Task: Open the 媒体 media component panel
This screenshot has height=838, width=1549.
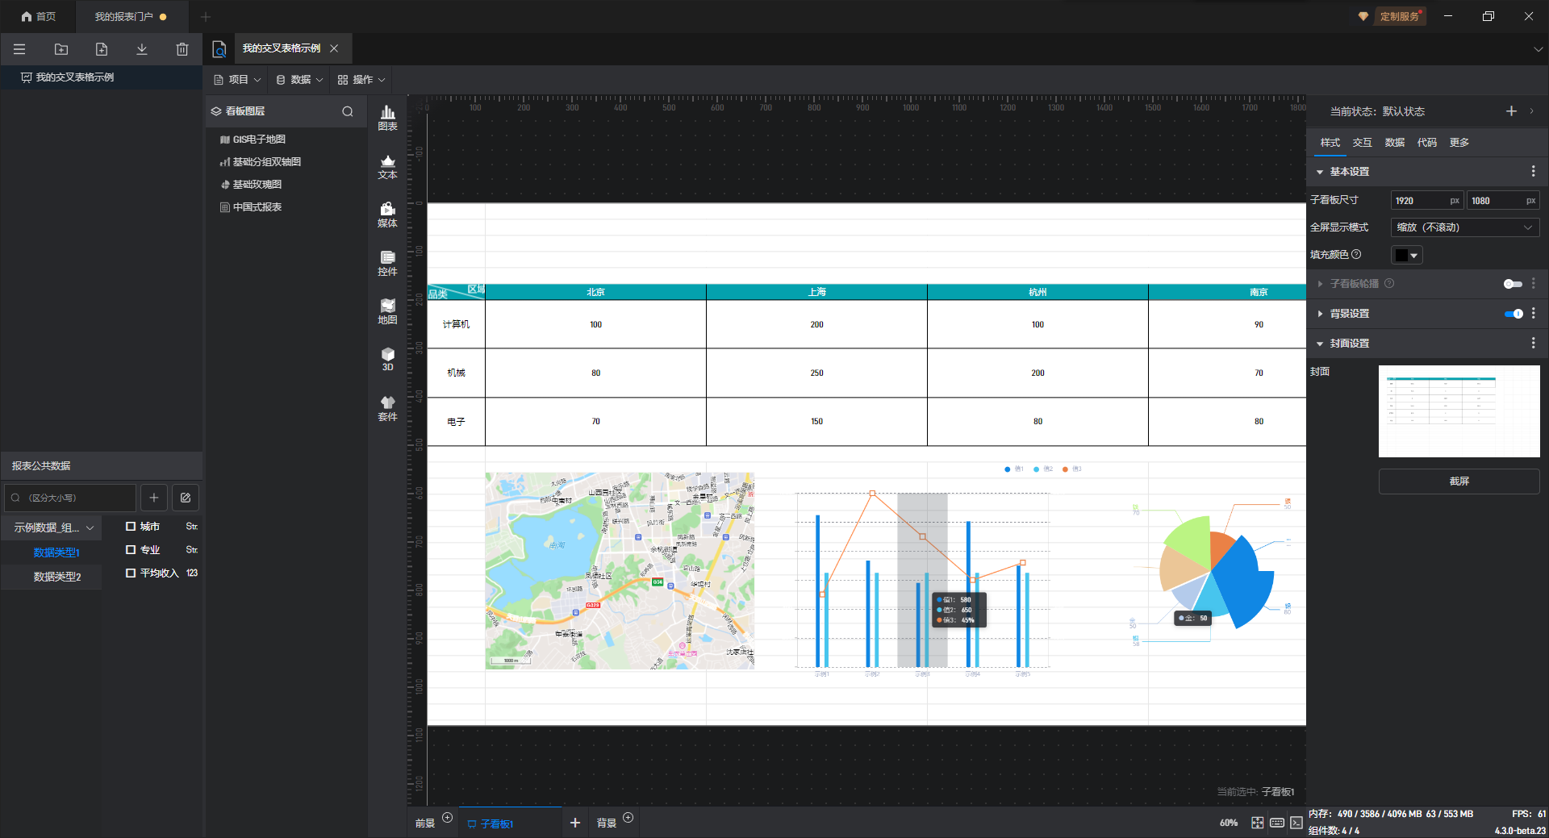Action: pos(387,215)
